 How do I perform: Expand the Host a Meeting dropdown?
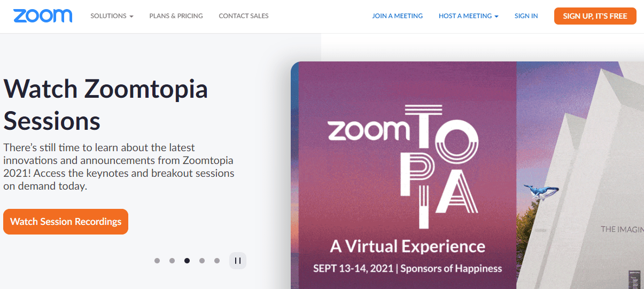click(x=468, y=16)
